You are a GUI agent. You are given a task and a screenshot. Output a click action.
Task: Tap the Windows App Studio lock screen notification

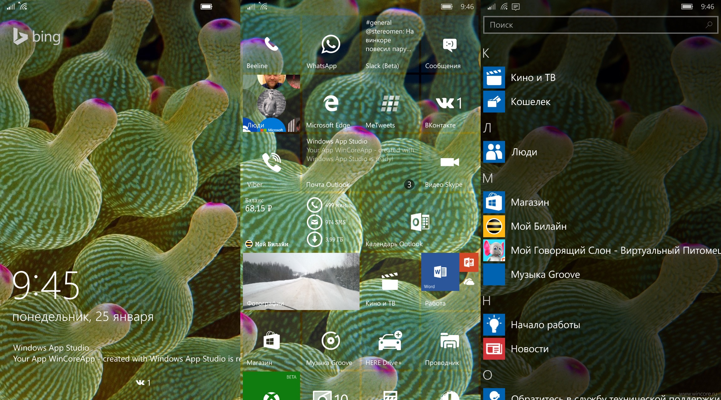point(126,353)
